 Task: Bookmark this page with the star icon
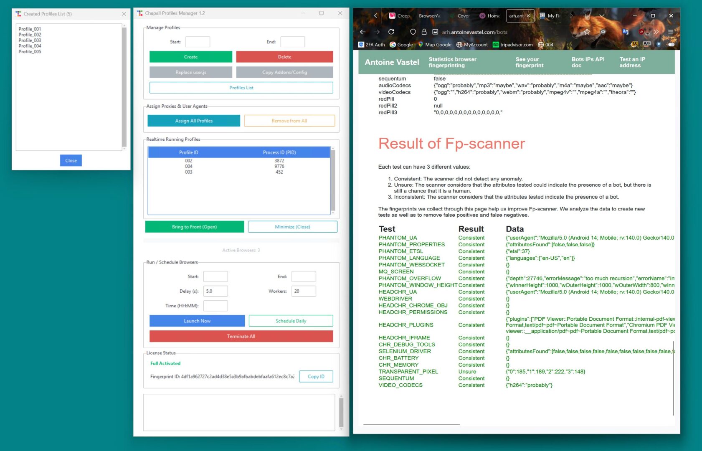(x=587, y=32)
